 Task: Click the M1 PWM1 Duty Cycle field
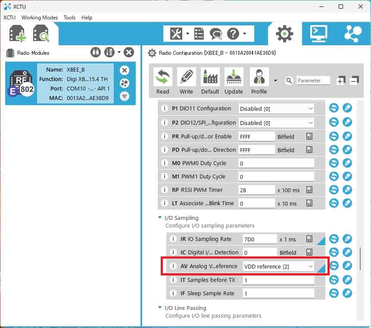[276, 177]
